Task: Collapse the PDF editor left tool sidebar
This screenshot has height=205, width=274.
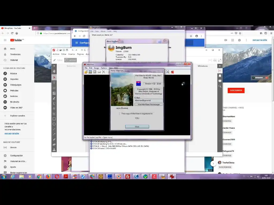Action: point(54,66)
